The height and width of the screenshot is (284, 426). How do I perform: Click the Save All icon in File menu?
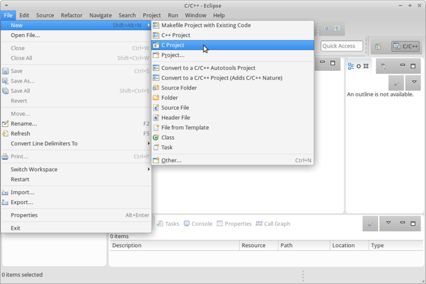click(x=5, y=91)
